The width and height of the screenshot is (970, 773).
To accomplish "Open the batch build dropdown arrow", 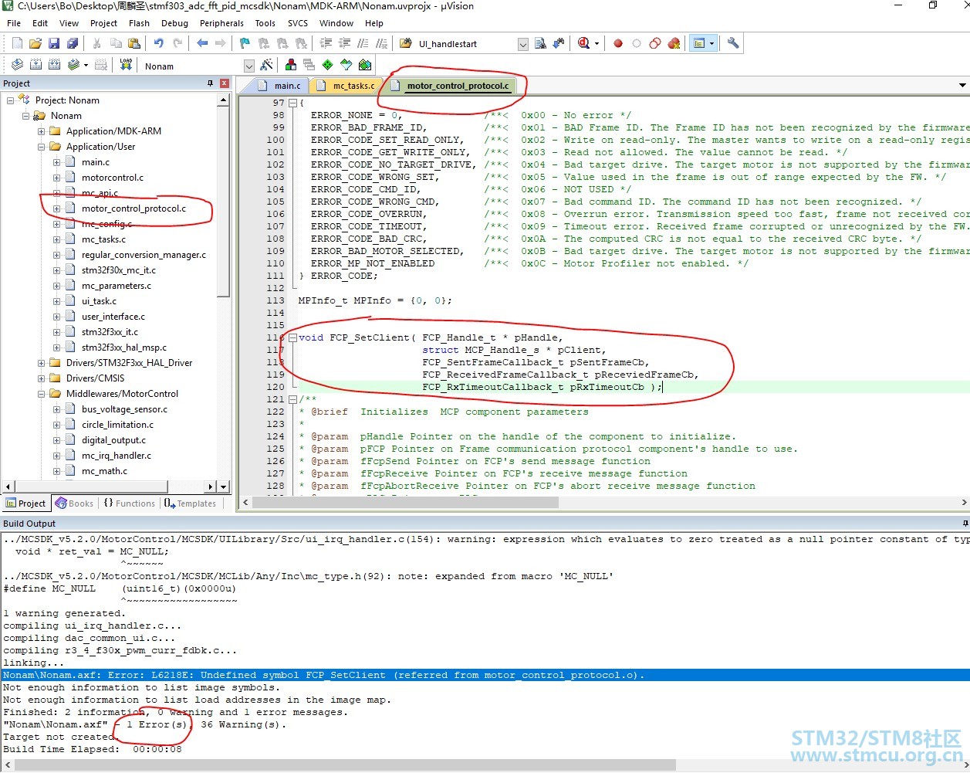I will pos(86,65).
